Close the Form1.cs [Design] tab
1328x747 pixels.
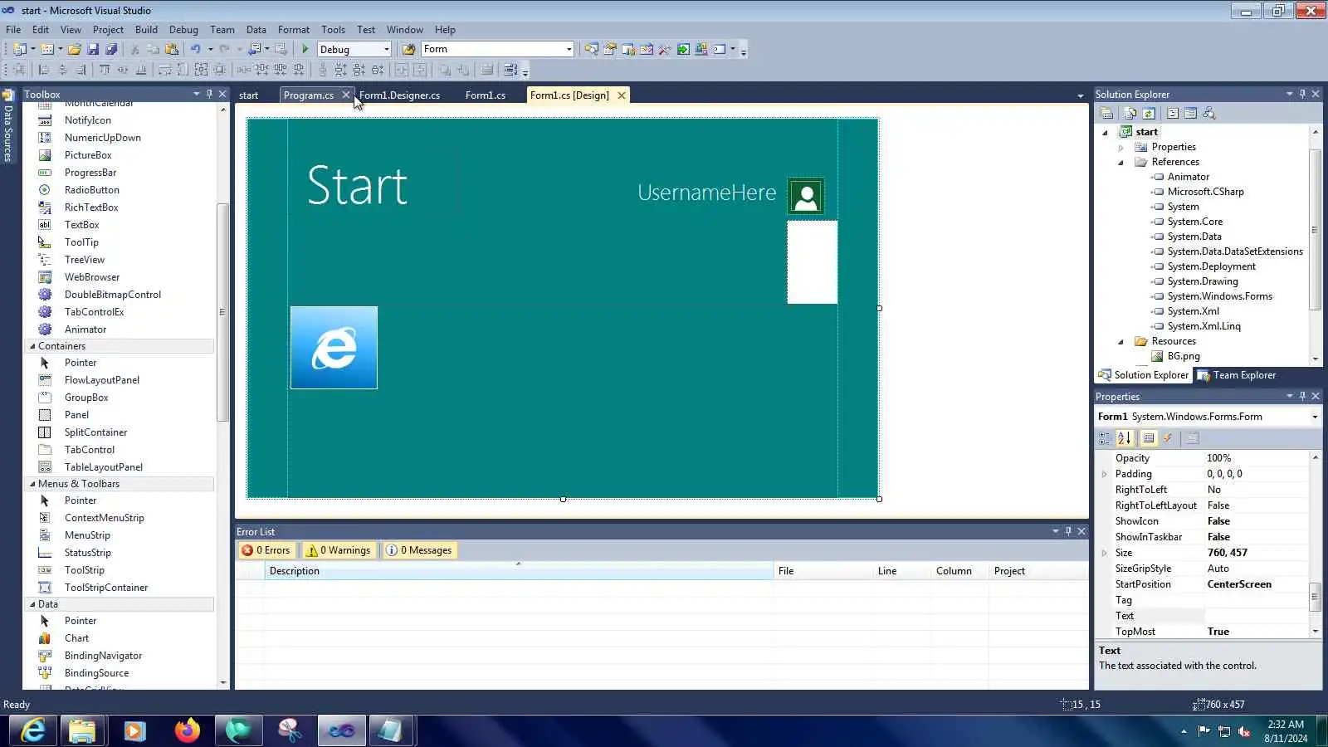621,95
